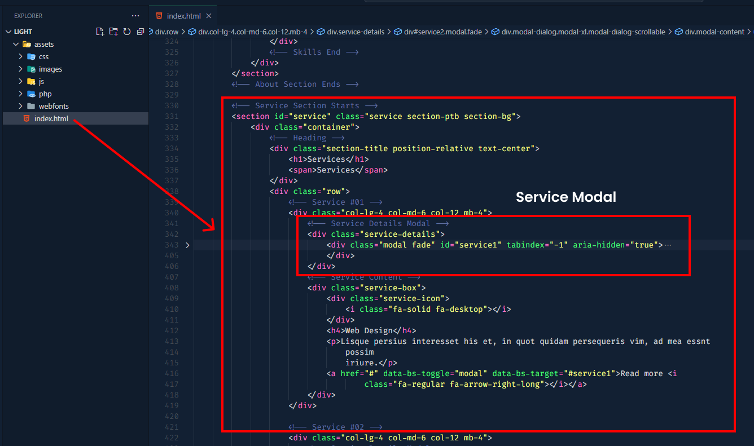Screen dimensions: 754x446
Task: Expand the webfonts folder chevron
Action: [x=20, y=106]
